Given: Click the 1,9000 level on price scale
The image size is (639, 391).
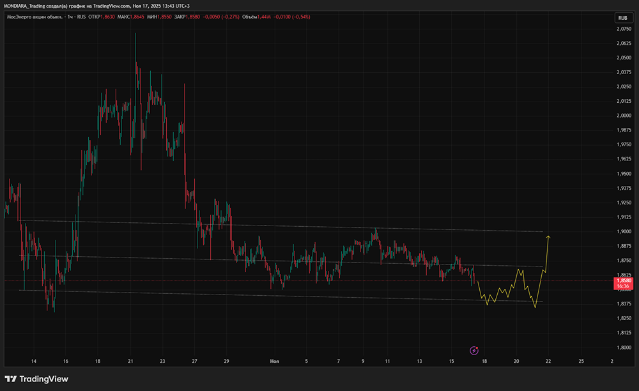Looking at the screenshot, I should [x=624, y=231].
